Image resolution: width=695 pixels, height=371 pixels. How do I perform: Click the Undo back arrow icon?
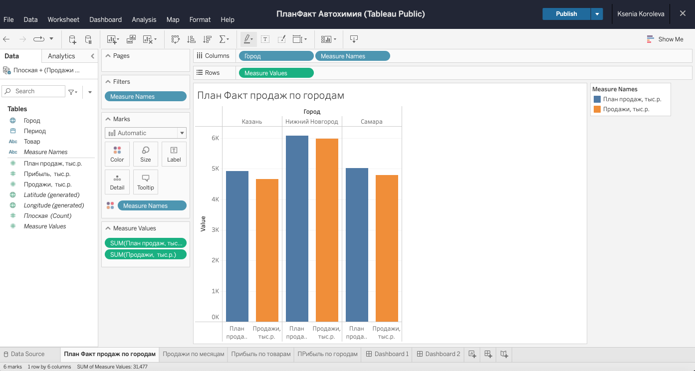pyautogui.click(x=6, y=39)
